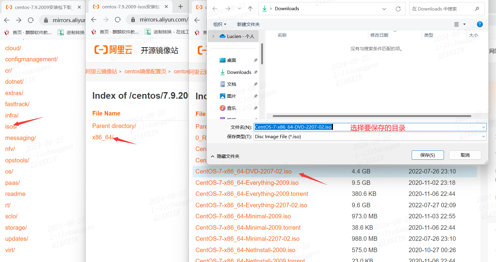Open 进制转换 bookmark in first window
The width and height of the screenshot is (496, 262).
(71, 32)
